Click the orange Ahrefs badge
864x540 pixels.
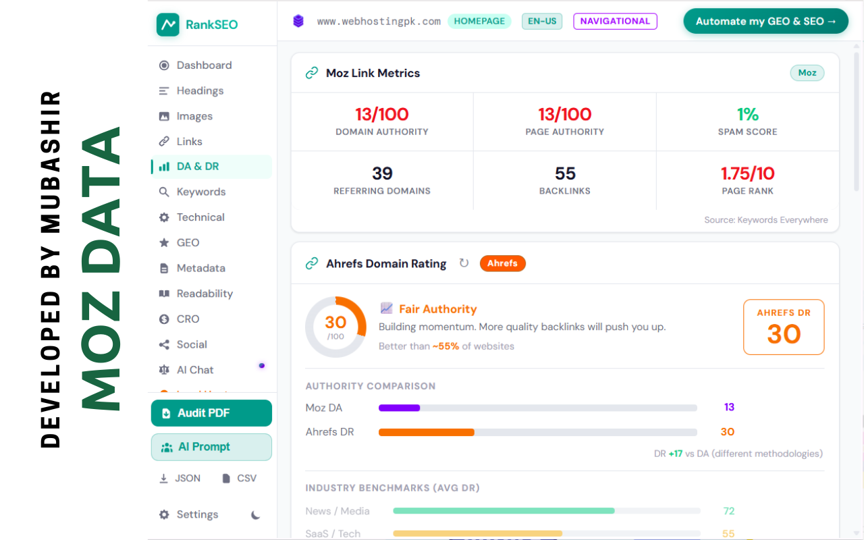pos(503,263)
